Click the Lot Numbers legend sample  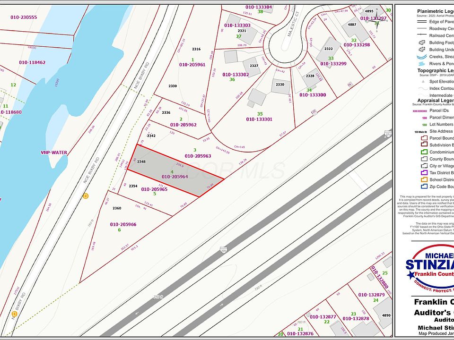click(x=425, y=125)
